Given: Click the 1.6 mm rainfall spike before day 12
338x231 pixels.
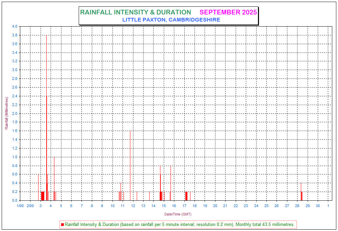Looking at the screenshot, I should tap(130, 165).
